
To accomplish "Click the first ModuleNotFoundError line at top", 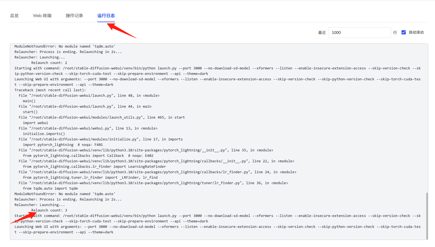I will [65, 46].
